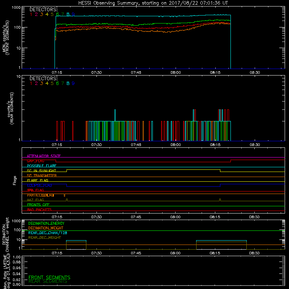Viewport: 289px width, 289px height.
Task: Select detector 8 in rear segments legend
Action: 68,83
